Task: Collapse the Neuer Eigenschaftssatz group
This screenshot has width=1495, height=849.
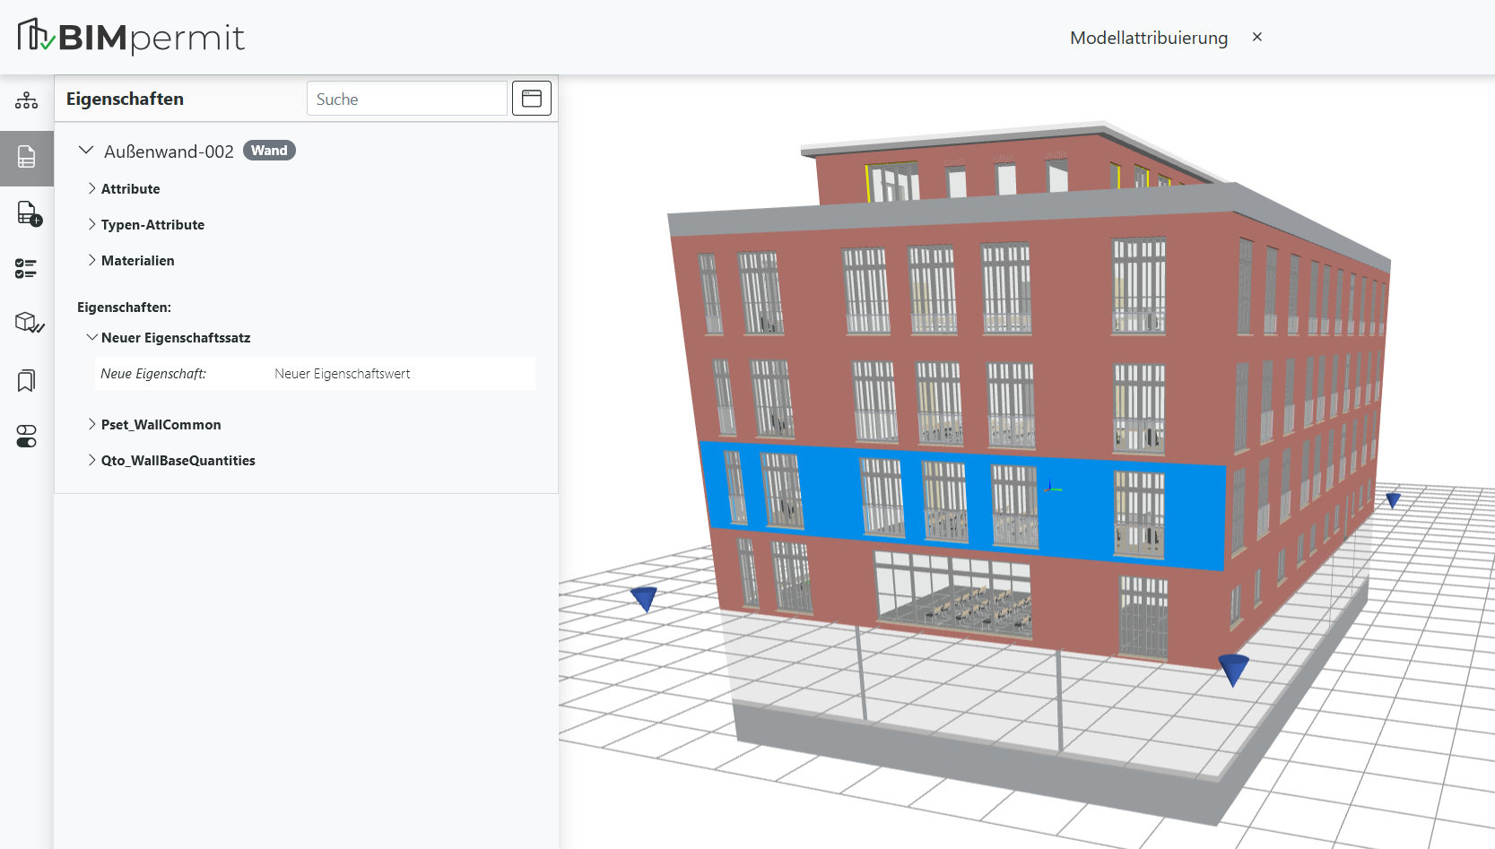Action: pos(91,337)
